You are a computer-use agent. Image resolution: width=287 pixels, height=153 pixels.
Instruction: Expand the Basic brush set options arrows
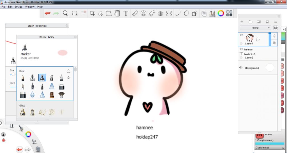pos(68,78)
